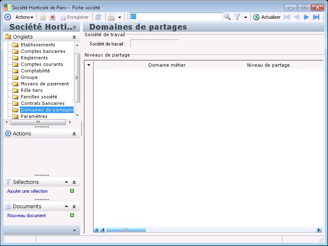The width and height of the screenshot is (328, 246).
Task: Select Contrats bancaires folder
Action: click(42, 103)
